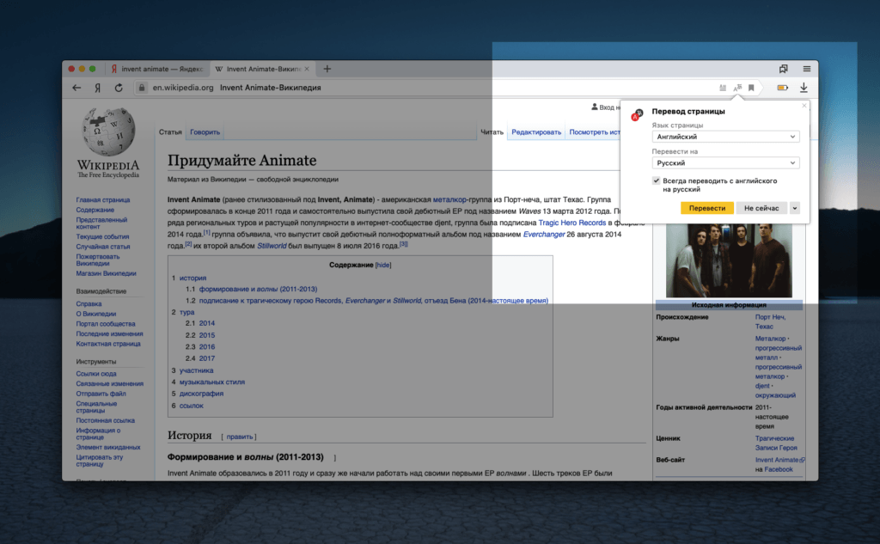This screenshot has width=880, height=544.
Task: Jump to тура section in contents
Action: tap(186, 312)
